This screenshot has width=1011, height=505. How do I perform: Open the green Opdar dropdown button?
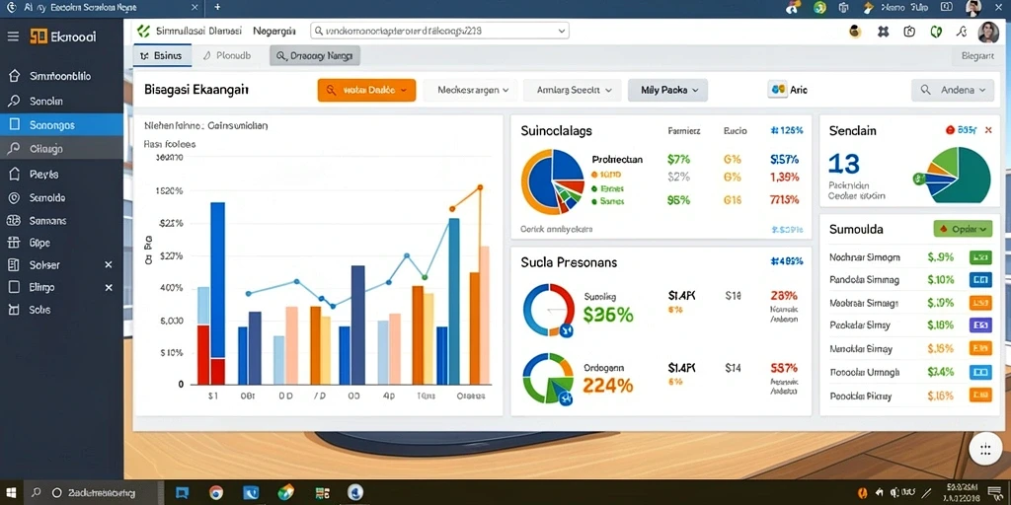(963, 229)
